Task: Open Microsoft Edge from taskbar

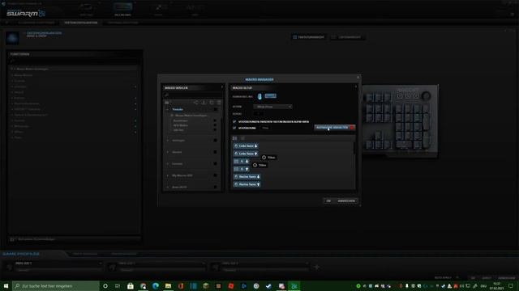Action: point(156,286)
